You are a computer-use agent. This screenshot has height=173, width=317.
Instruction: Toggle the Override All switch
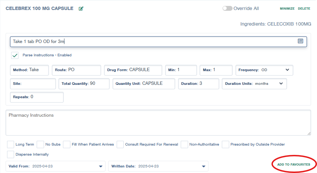point(227,9)
